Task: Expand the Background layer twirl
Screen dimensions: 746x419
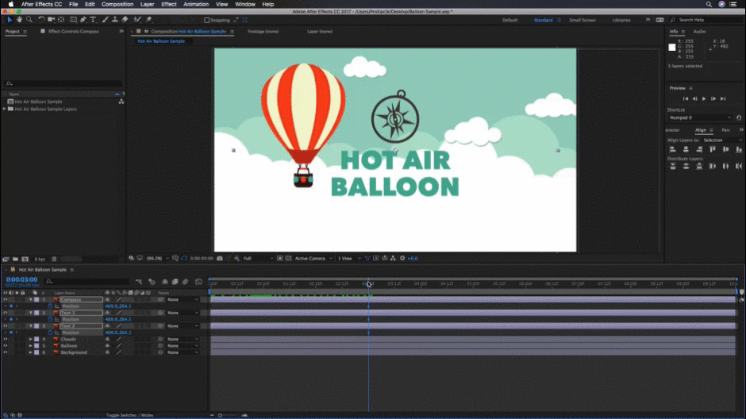Action: click(30, 352)
